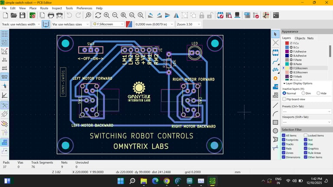Print the board using printer icon
333x187 pixels.
pos(51,15)
